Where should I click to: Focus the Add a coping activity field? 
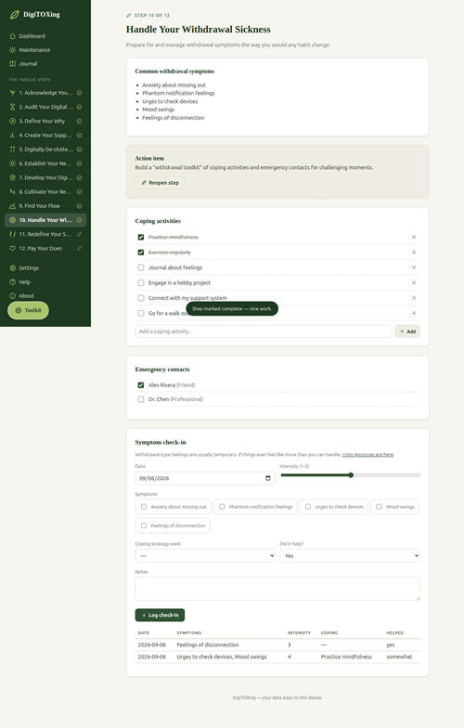(264, 331)
